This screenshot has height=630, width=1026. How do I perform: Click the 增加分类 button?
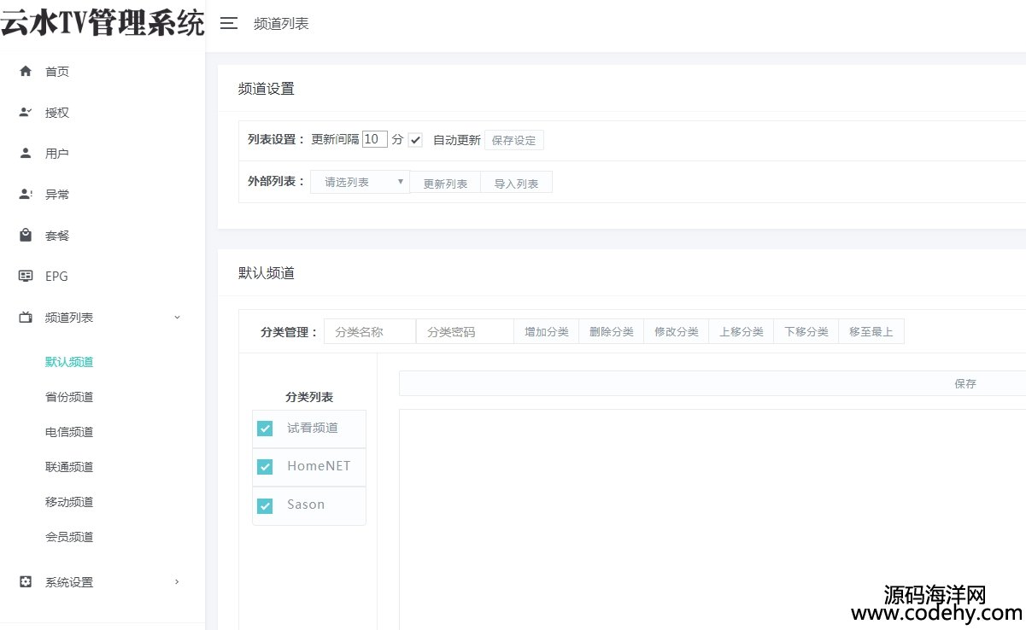(x=546, y=331)
